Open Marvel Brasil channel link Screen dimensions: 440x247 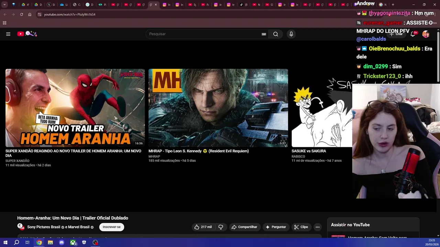click(78, 227)
